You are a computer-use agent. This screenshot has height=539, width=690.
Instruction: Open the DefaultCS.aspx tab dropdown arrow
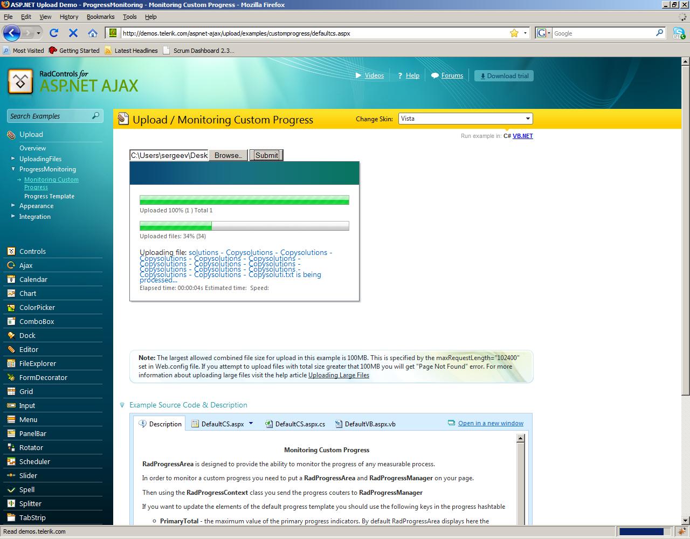coord(251,423)
